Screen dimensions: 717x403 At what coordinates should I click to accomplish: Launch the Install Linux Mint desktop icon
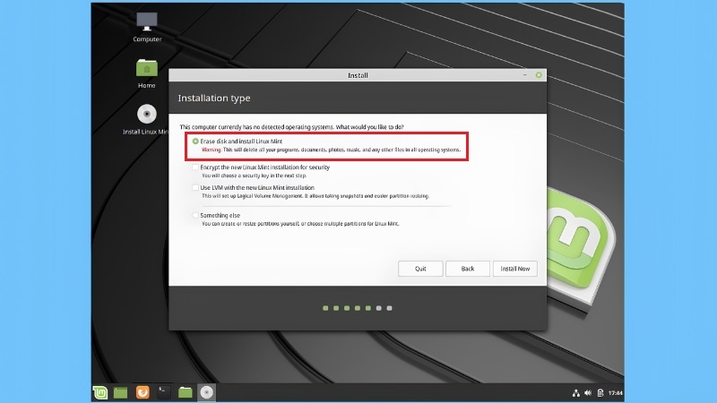[147, 119]
